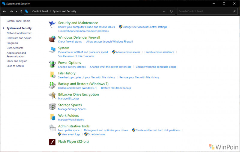Click Manage BitLocker link
The image size is (240, 152).
coord(69,99)
